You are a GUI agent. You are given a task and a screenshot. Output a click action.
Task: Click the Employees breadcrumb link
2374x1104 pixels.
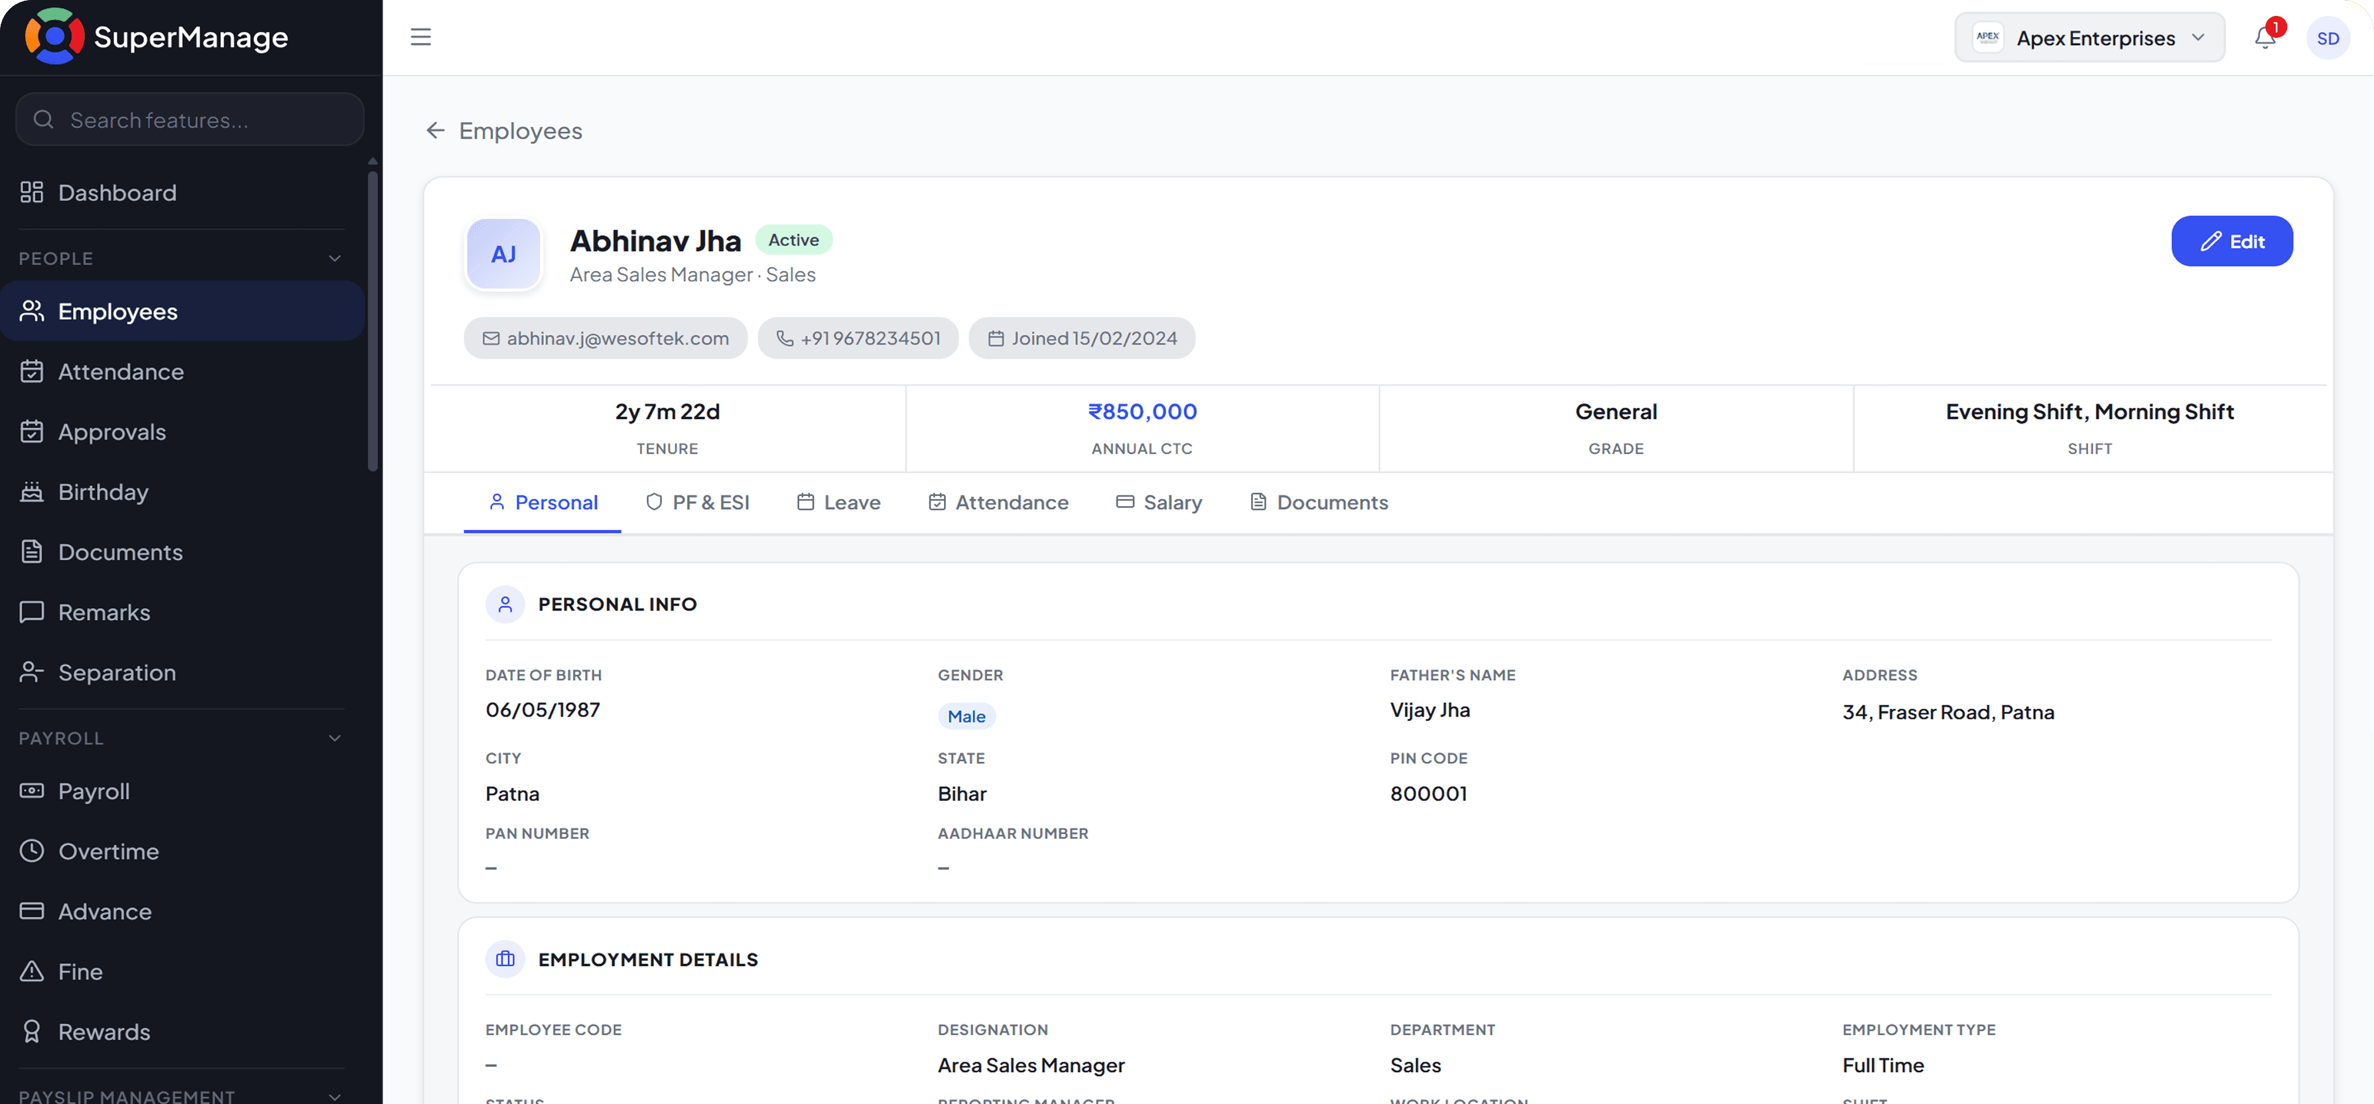click(x=521, y=131)
